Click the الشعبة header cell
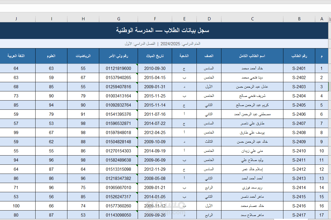 184,56
